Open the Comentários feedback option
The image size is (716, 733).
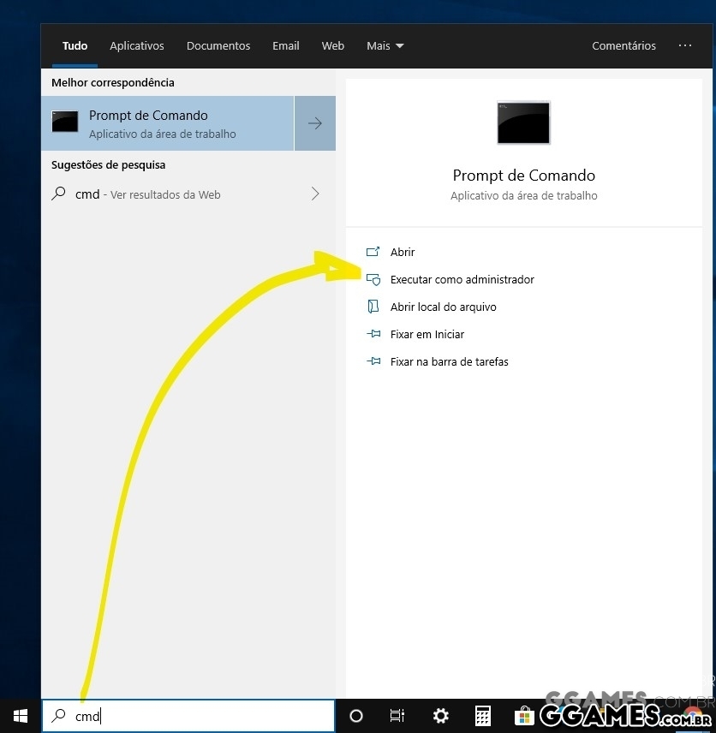pyautogui.click(x=624, y=45)
